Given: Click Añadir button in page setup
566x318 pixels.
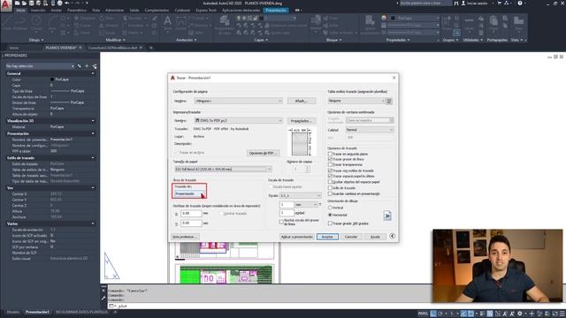Looking at the screenshot, I should coord(302,101).
